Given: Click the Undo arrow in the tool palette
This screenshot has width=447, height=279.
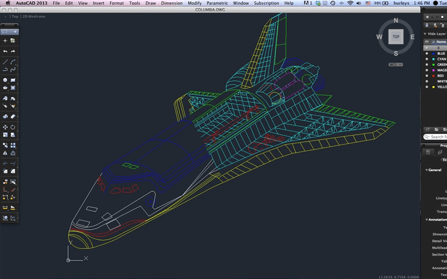Looking at the screenshot, I should coord(5,51).
